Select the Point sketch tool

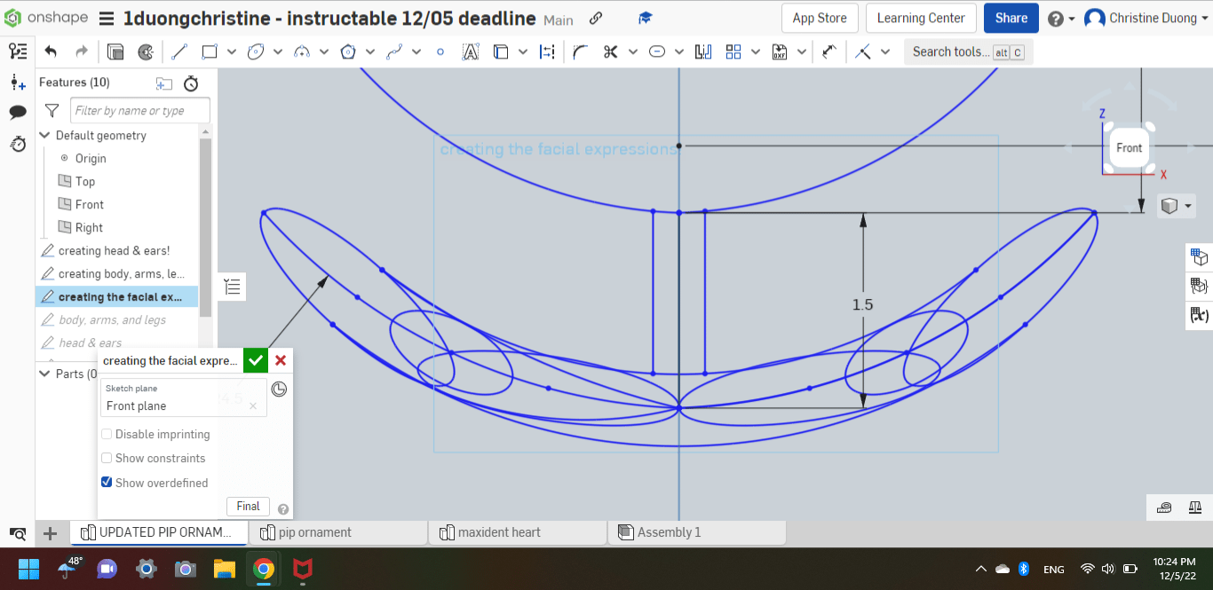pyautogui.click(x=440, y=51)
